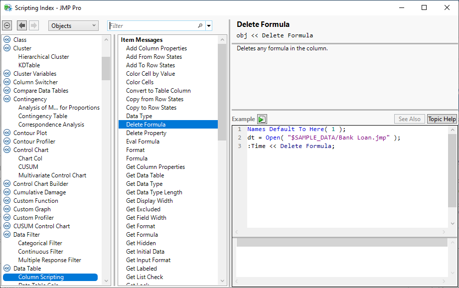Run the example script with the green play icon

pos(262,119)
